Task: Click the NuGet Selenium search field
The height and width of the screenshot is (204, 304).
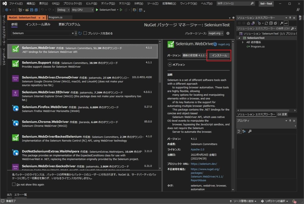Action: coord(41,33)
